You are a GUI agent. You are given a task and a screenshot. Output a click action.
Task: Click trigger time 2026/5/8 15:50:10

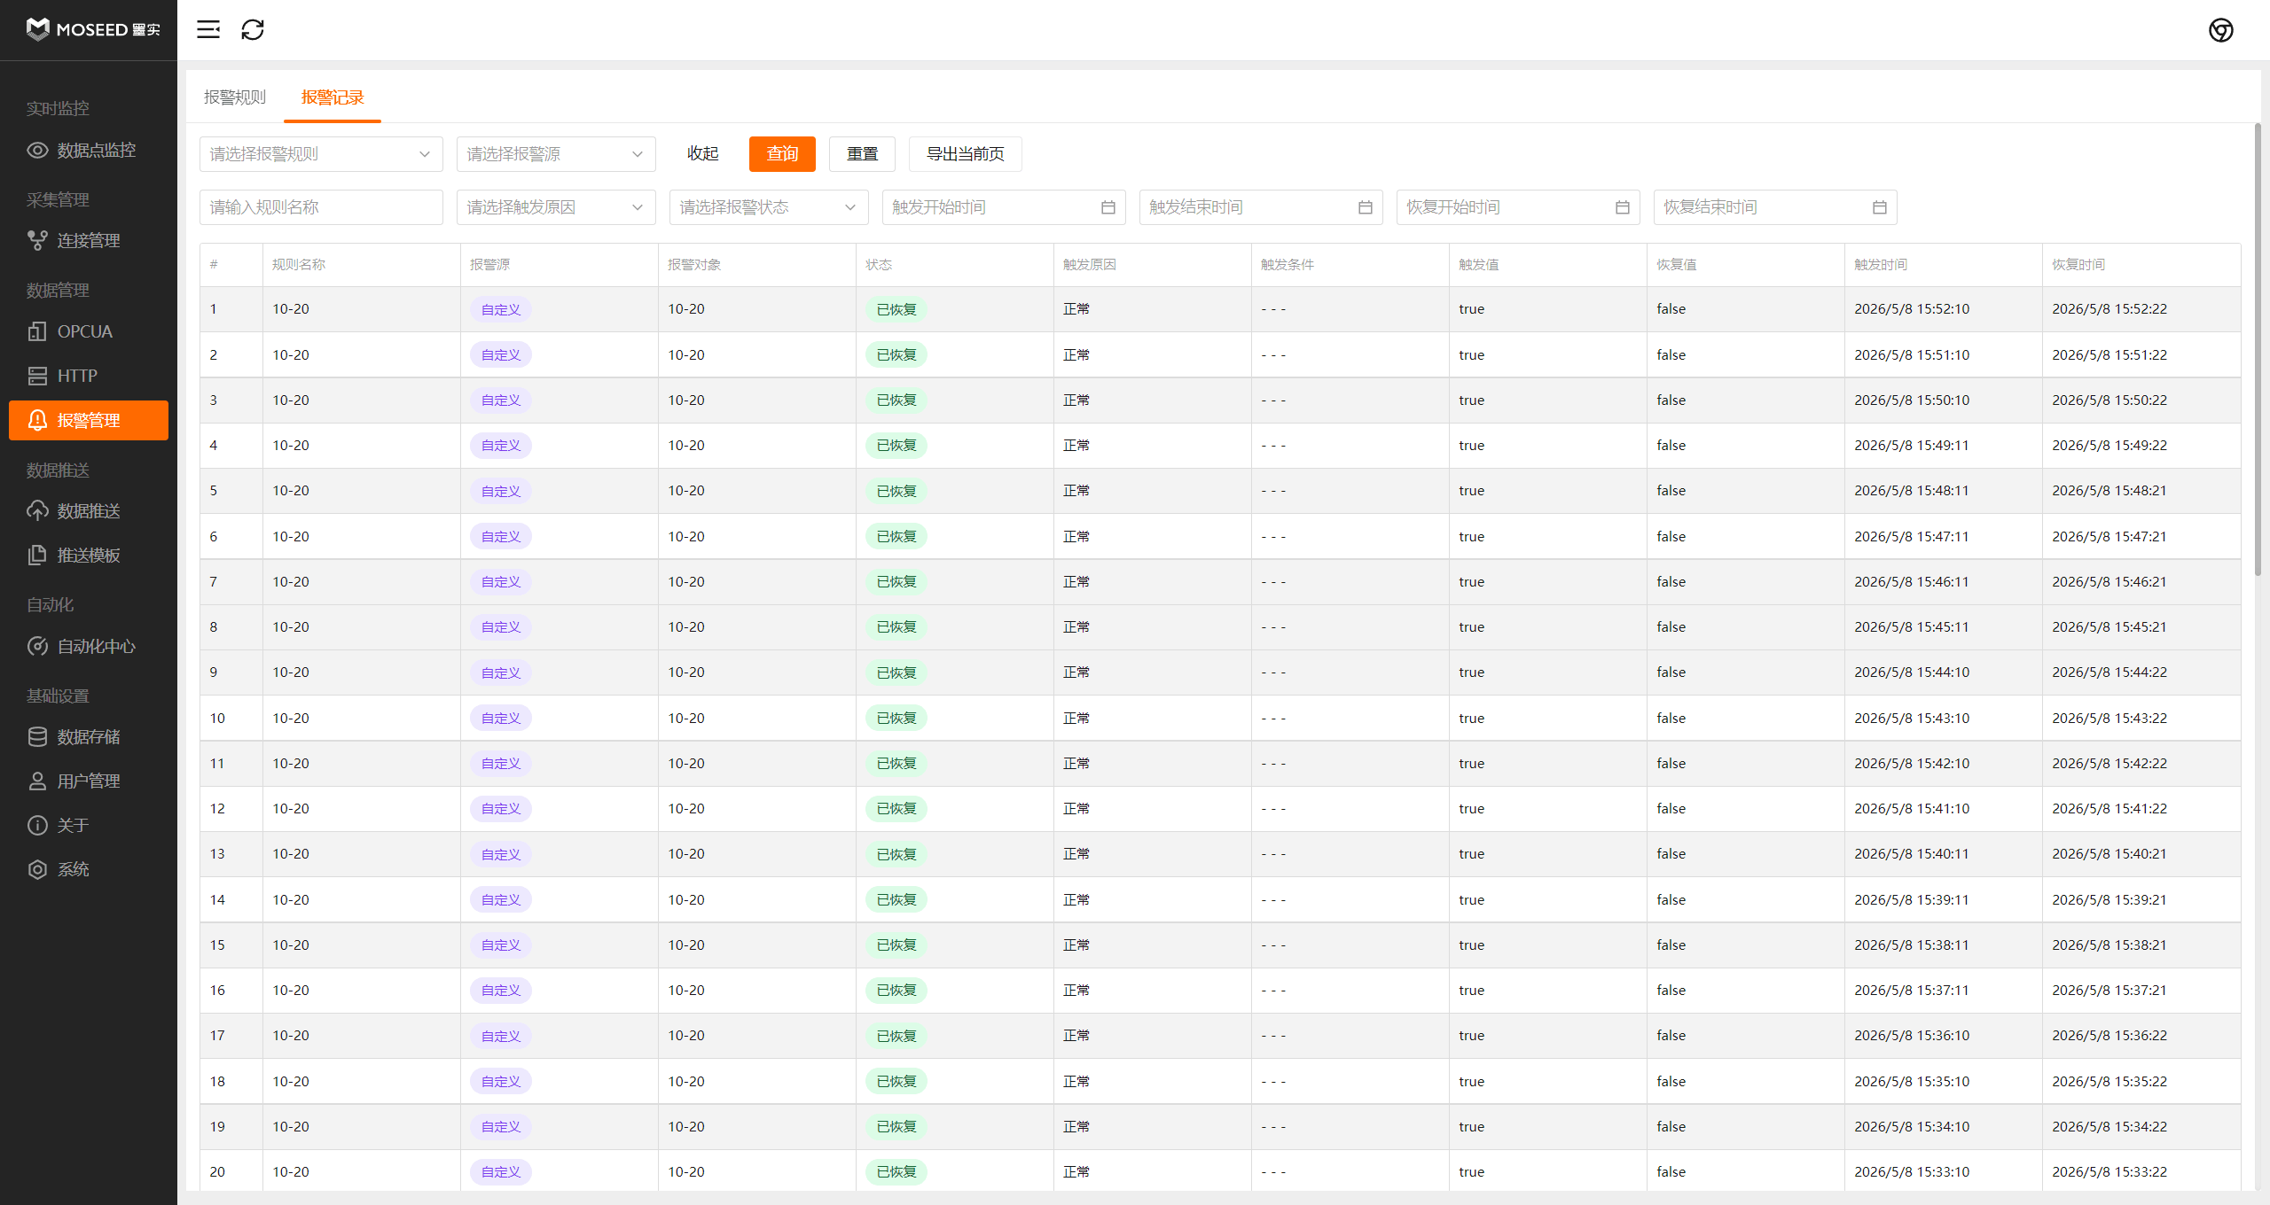[1912, 400]
